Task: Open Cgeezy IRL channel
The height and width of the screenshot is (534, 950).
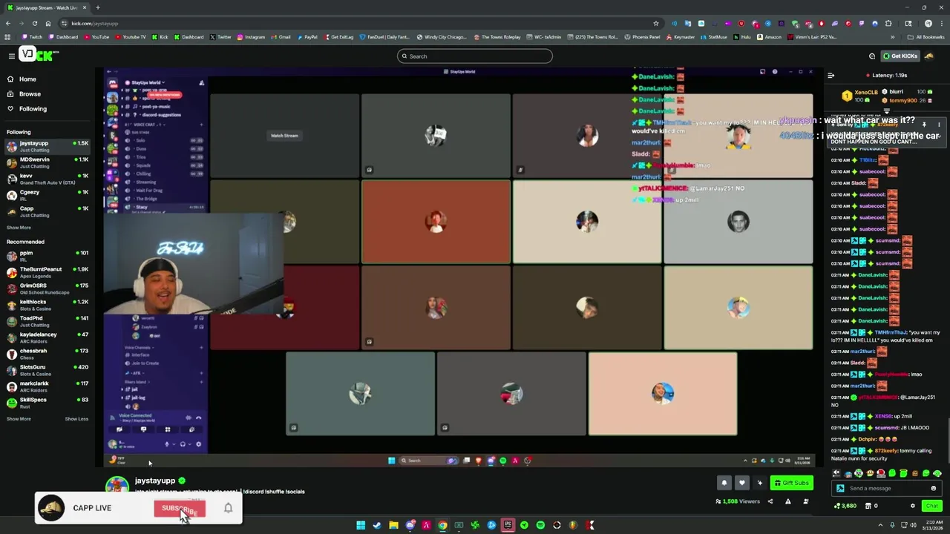Action: (x=47, y=196)
